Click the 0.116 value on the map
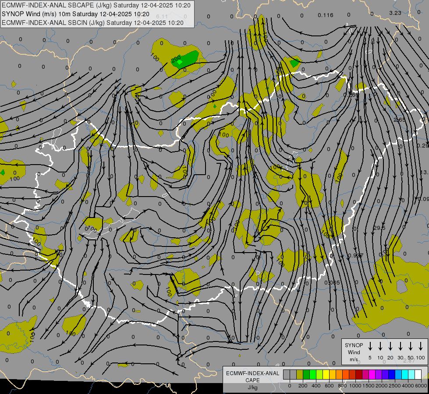429x394 pixels. click(x=326, y=15)
